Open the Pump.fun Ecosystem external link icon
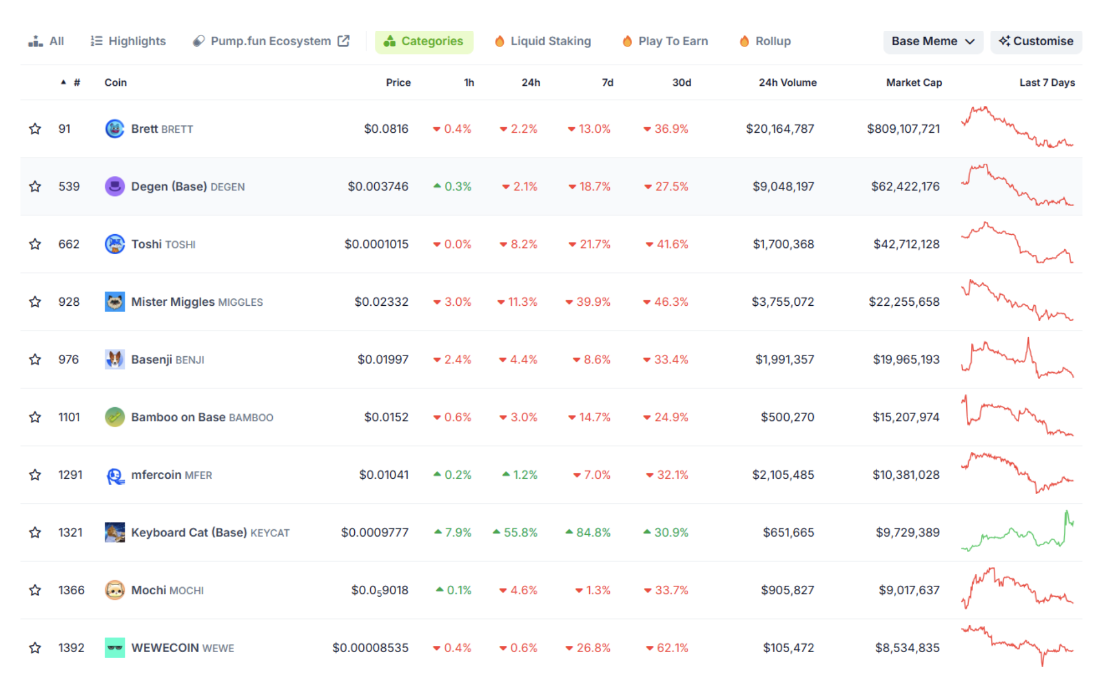The height and width of the screenshot is (694, 1113). pos(343,41)
